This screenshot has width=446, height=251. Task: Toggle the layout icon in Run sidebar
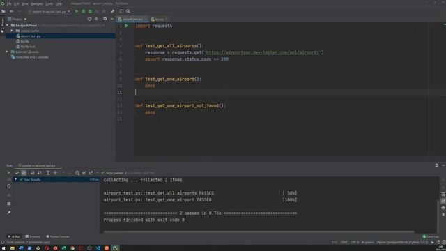tap(9, 204)
